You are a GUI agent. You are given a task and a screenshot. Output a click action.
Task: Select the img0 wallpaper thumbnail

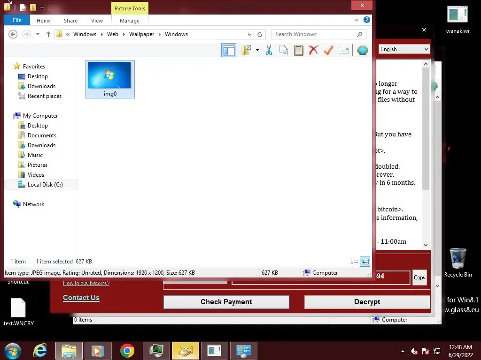[110, 79]
